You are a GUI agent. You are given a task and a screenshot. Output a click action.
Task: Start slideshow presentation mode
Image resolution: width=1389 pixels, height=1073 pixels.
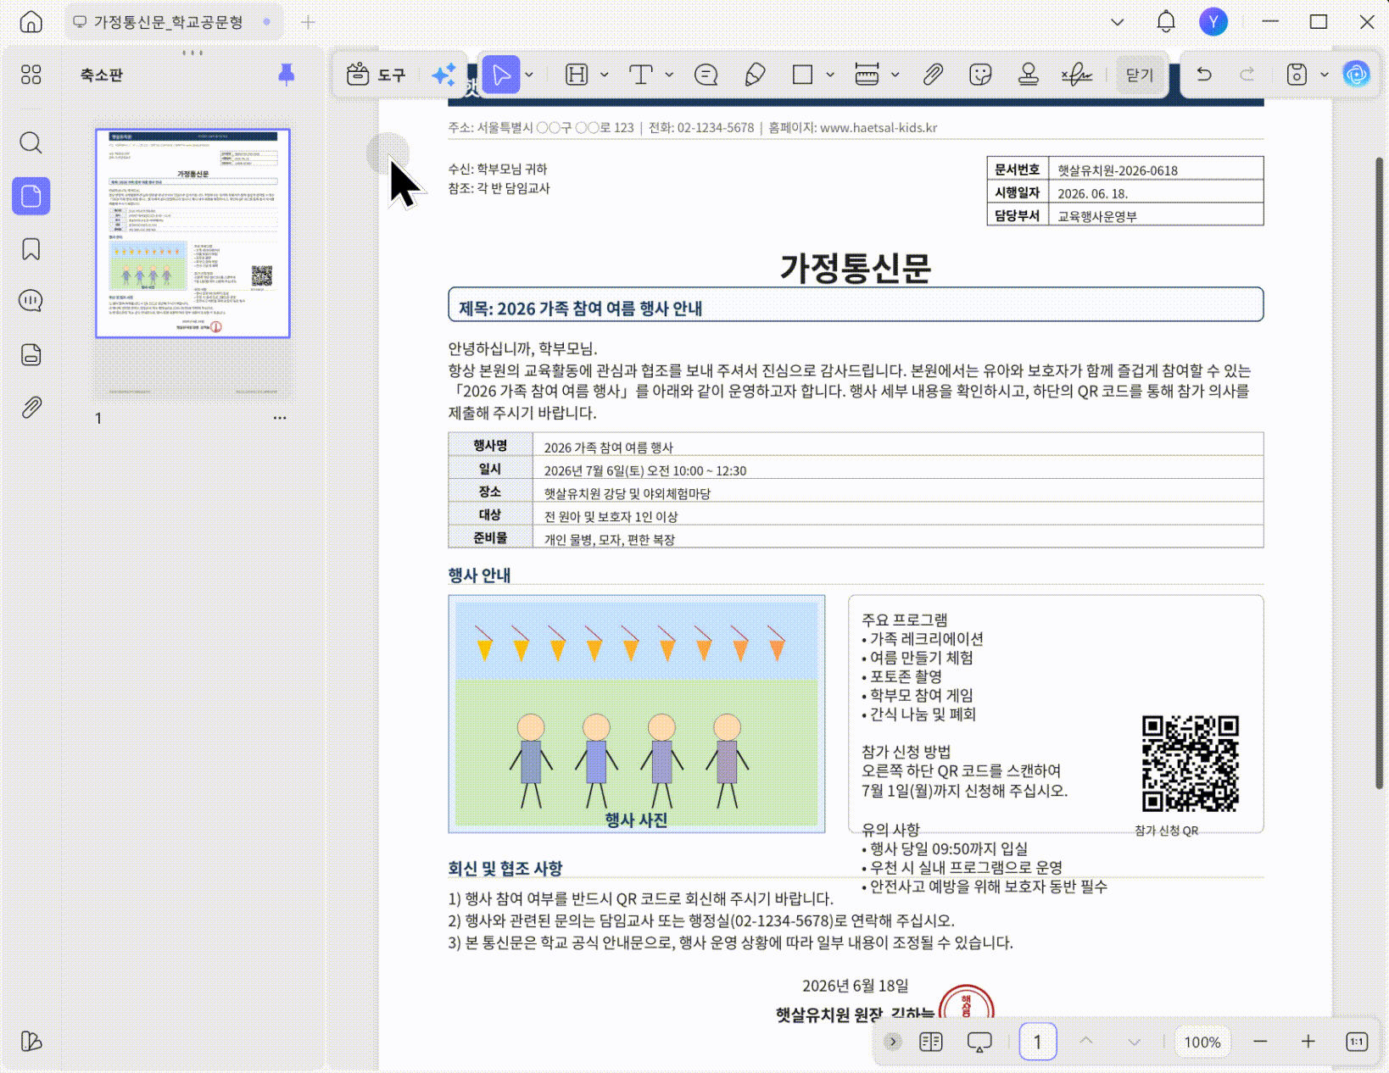tap(979, 1042)
